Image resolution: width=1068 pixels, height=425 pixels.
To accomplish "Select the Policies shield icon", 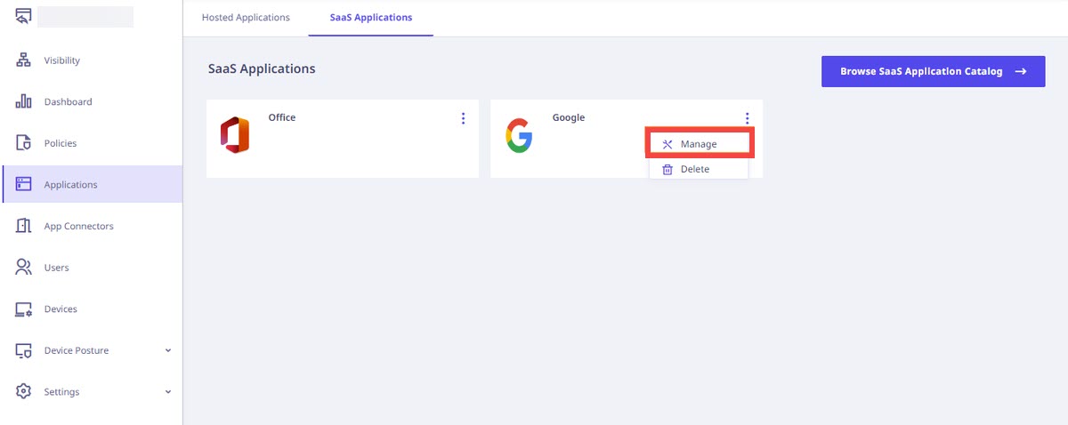I will point(24,143).
